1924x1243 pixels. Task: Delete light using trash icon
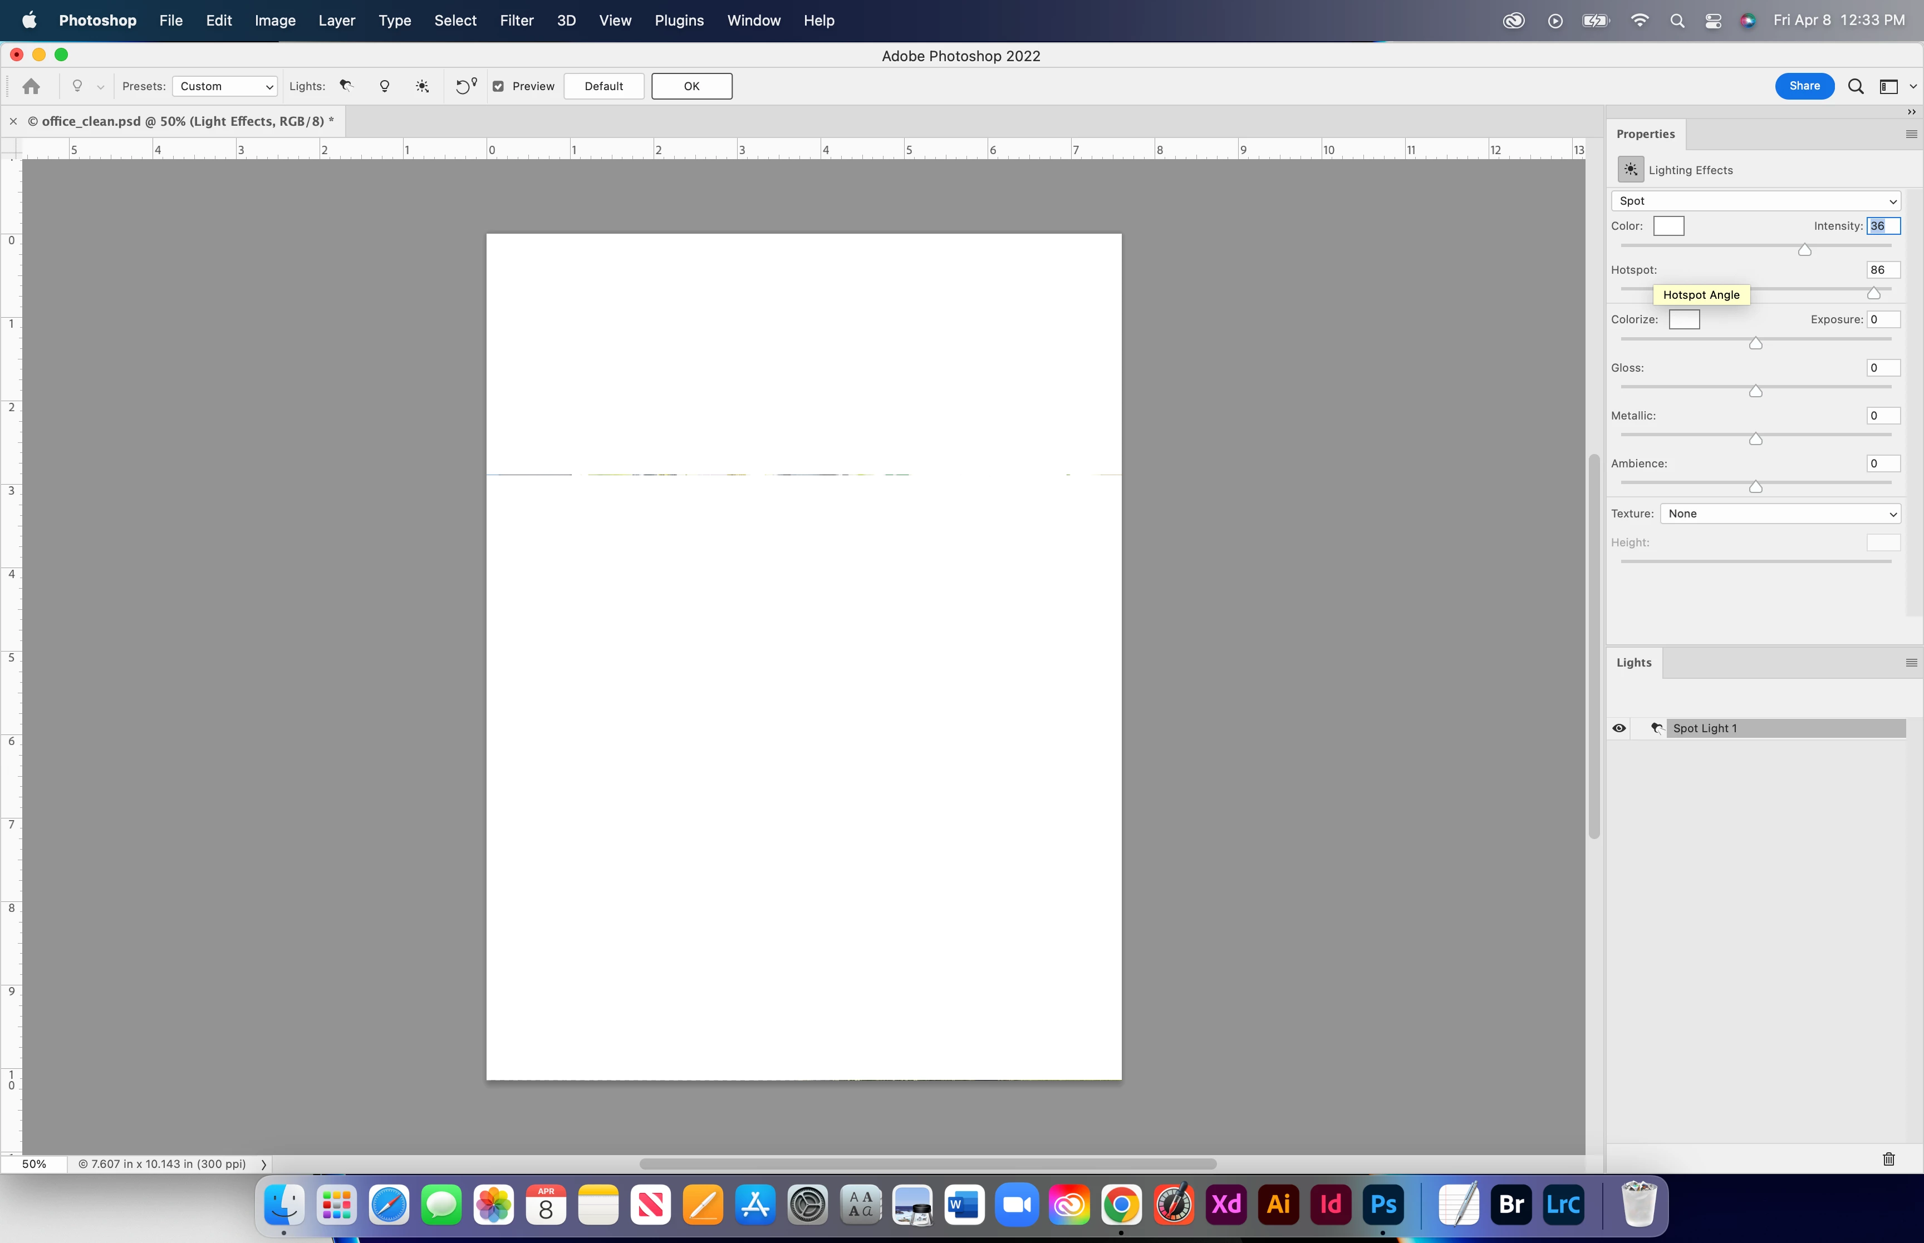coord(1888,1159)
